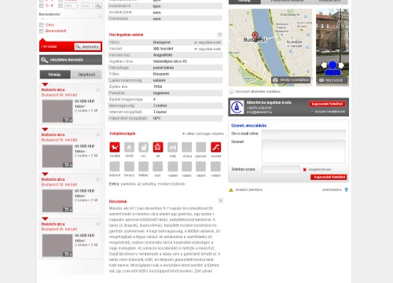Click the 'Telefon szám' input field
Viewport: 393px width, 283px height.
[x=281, y=169]
